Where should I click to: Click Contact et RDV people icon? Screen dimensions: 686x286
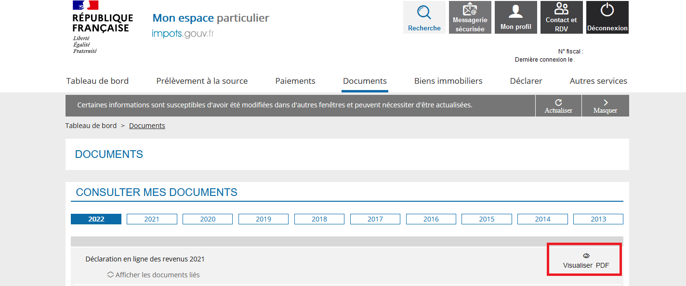(x=561, y=9)
